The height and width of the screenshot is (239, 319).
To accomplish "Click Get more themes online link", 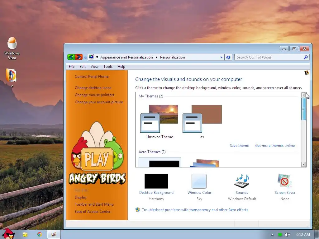I will point(275,146).
